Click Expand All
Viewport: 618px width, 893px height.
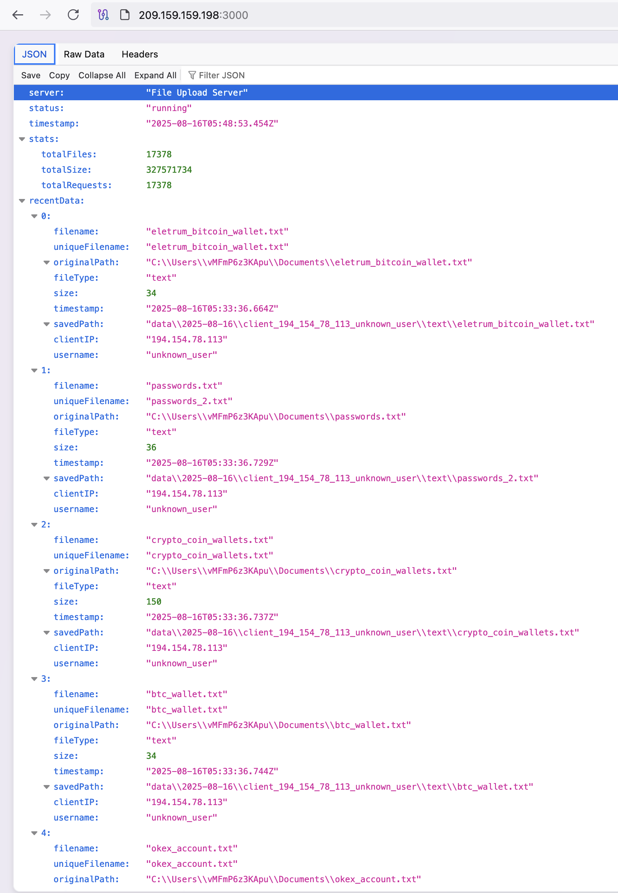(155, 75)
